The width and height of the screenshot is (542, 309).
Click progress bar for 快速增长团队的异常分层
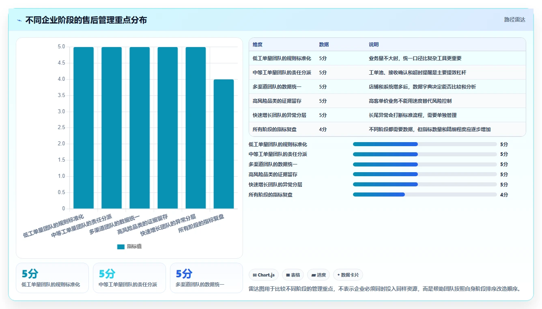click(425, 184)
